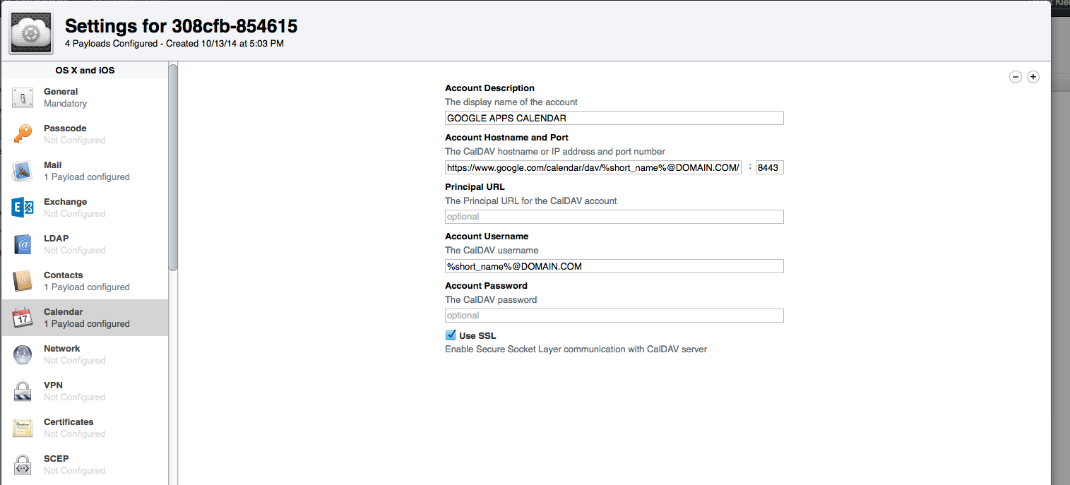
Task: Toggle the Use SSL checkbox
Action: [451, 335]
